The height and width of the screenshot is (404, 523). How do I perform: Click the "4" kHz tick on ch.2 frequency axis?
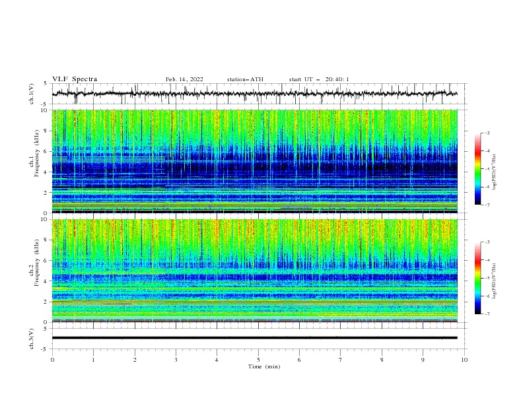point(46,281)
